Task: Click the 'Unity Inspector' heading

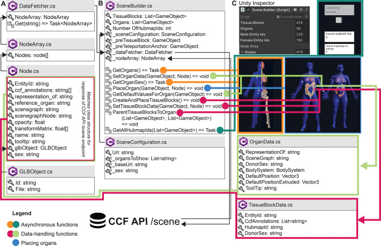Action: pyautogui.click(x=257, y=3)
